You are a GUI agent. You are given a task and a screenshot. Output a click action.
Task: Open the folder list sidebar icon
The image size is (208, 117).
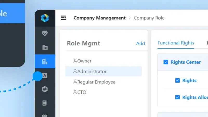(45, 47)
